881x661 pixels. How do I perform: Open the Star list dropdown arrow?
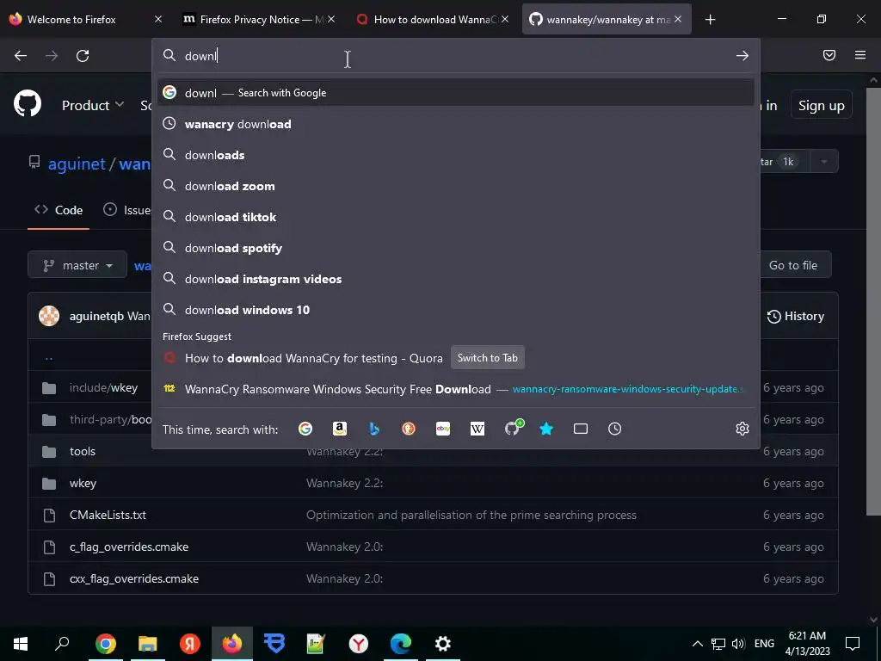point(823,162)
